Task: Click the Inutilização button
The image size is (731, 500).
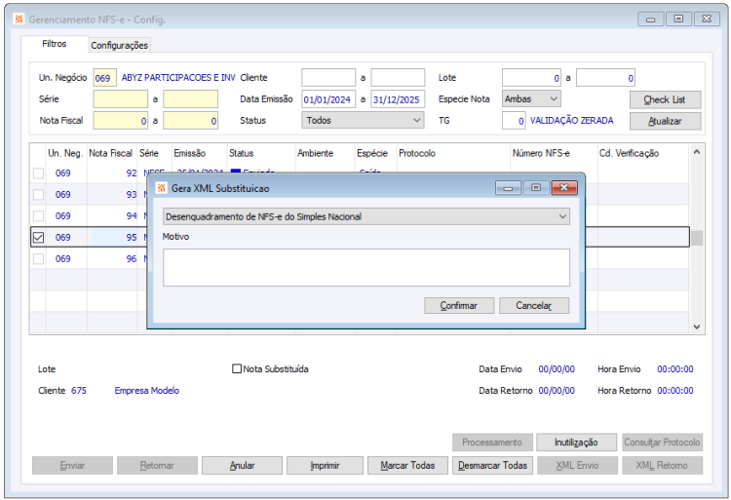Action: 576,442
